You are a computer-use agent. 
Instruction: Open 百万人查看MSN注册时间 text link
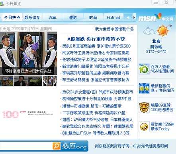click(162, 69)
